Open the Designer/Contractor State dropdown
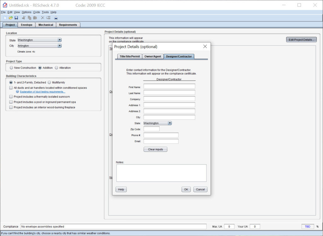The height and width of the screenshot is (236, 323). click(x=170, y=123)
